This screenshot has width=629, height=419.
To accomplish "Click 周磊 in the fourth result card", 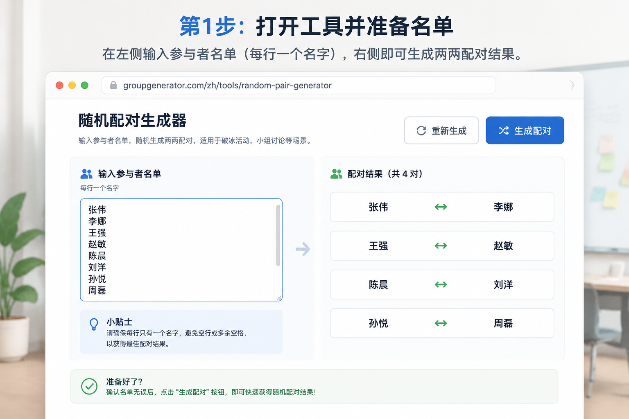I will (503, 324).
